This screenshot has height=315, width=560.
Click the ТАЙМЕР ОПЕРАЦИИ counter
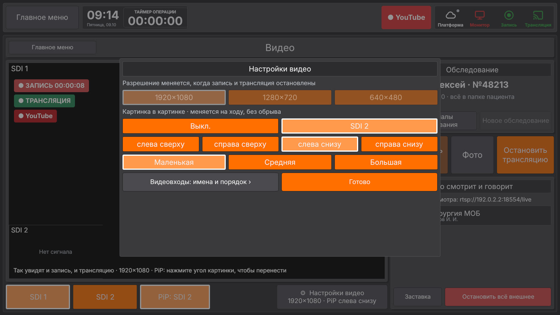[x=155, y=18]
